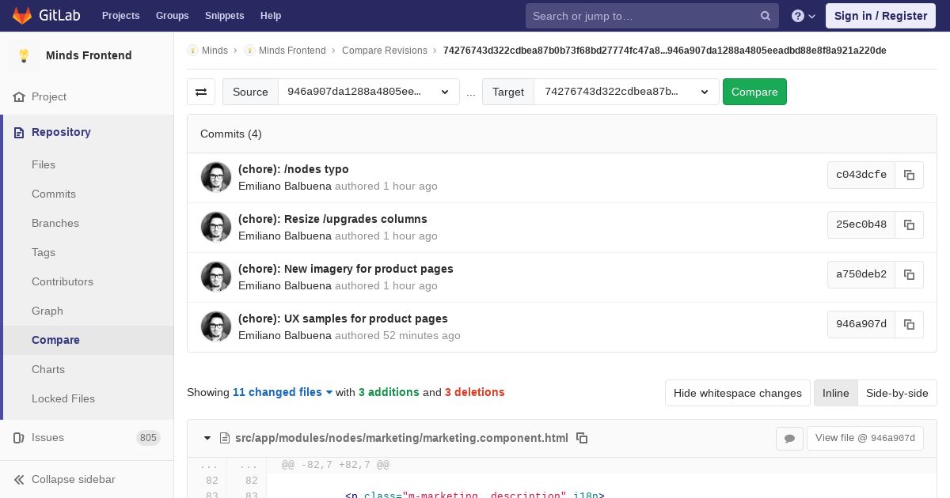Copy commit SHA a750deb2
Image resolution: width=950 pixels, height=498 pixels.
[x=909, y=274]
